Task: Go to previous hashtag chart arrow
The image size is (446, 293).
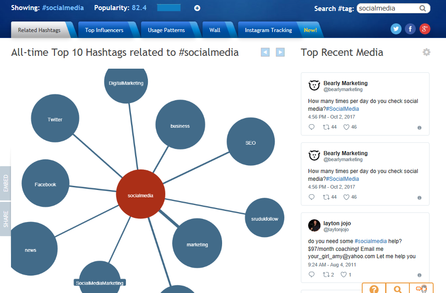Action: pos(265,52)
